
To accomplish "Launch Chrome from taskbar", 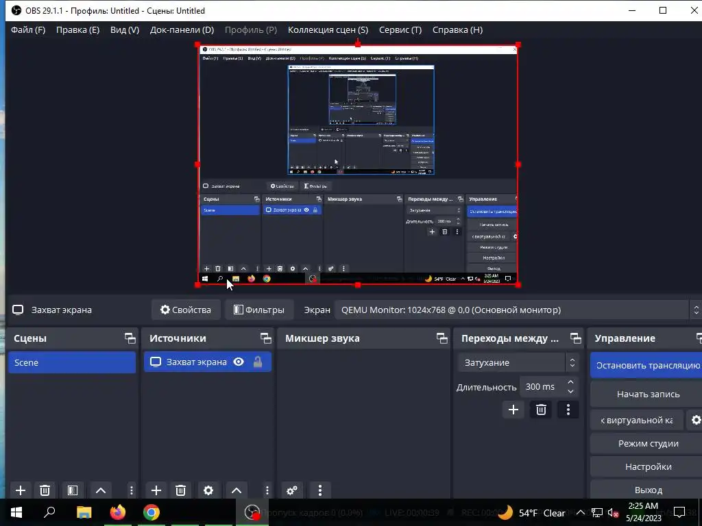I will [x=152, y=512].
